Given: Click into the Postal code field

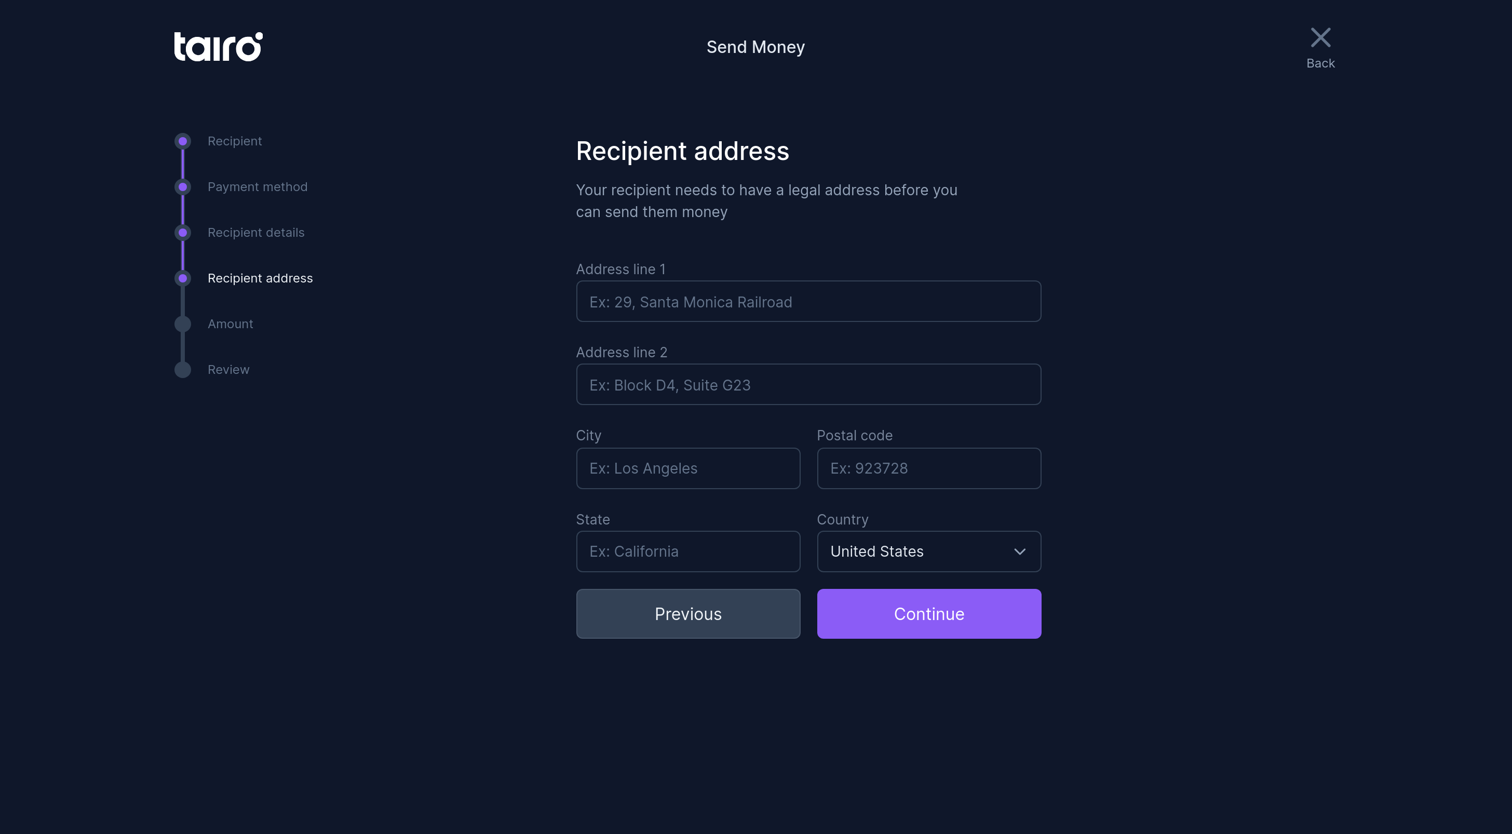Looking at the screenshot, I should point(928,468).
